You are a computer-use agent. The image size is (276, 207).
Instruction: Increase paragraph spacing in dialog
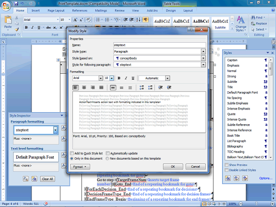click(142, 88)
